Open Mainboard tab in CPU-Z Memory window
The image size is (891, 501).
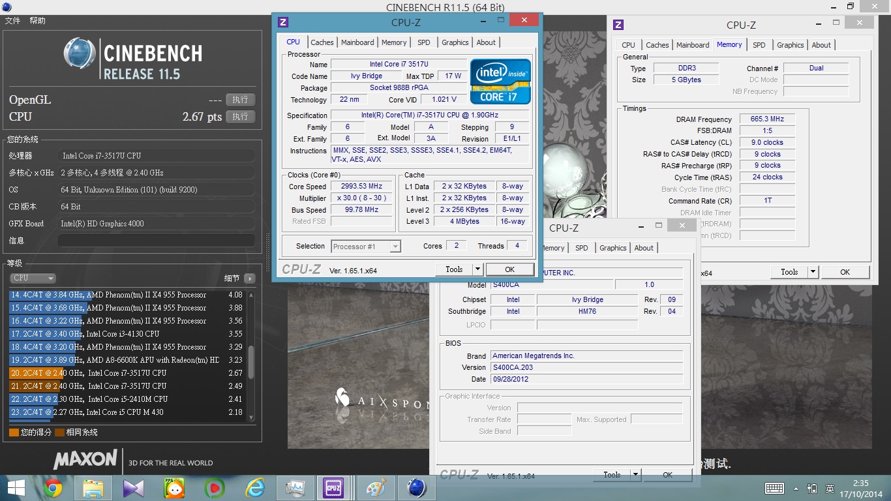[x=693, y=45]
